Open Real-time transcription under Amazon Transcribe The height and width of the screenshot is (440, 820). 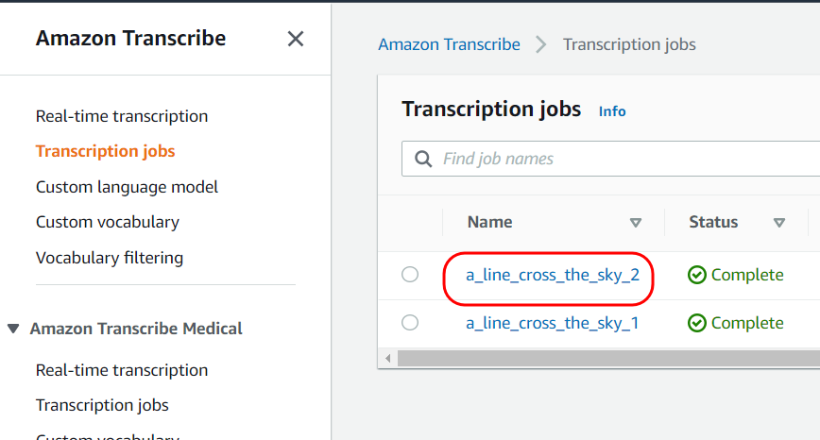122,116
